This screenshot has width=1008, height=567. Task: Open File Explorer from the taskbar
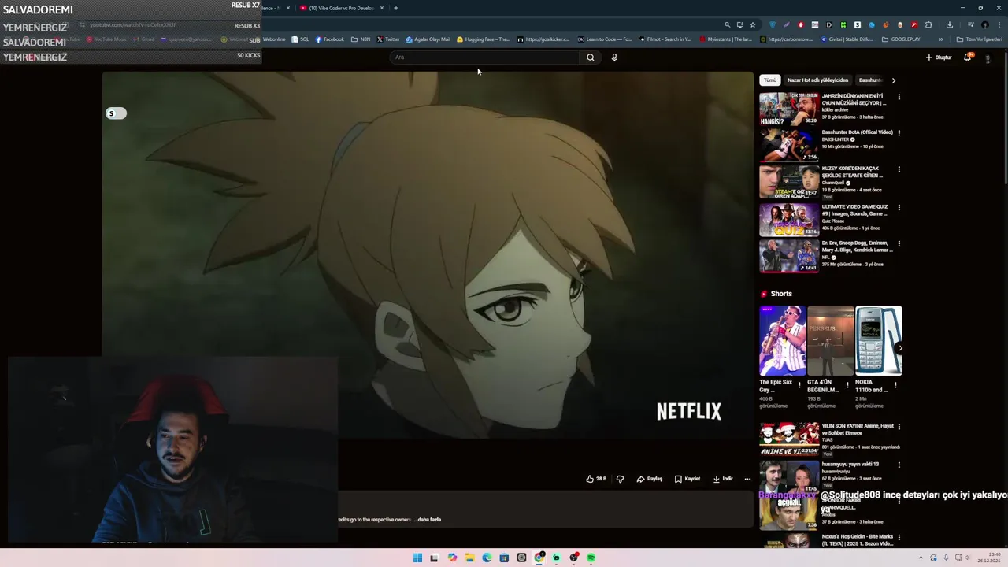pos(469,558)
